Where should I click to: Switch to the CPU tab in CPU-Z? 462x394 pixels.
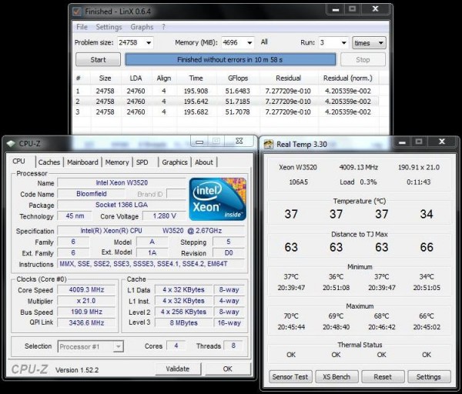19,161
